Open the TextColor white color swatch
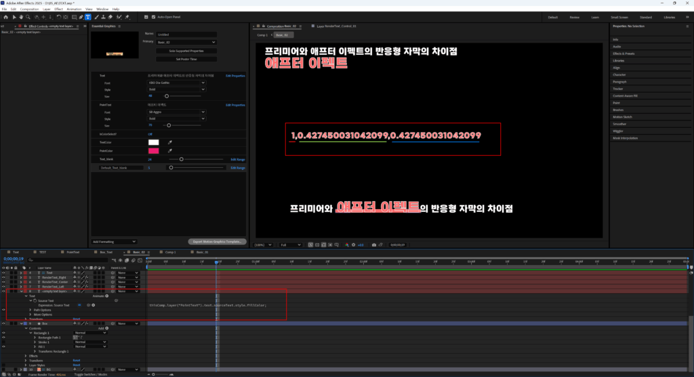This screenshot has width=694, height=377. pos(154,142)
